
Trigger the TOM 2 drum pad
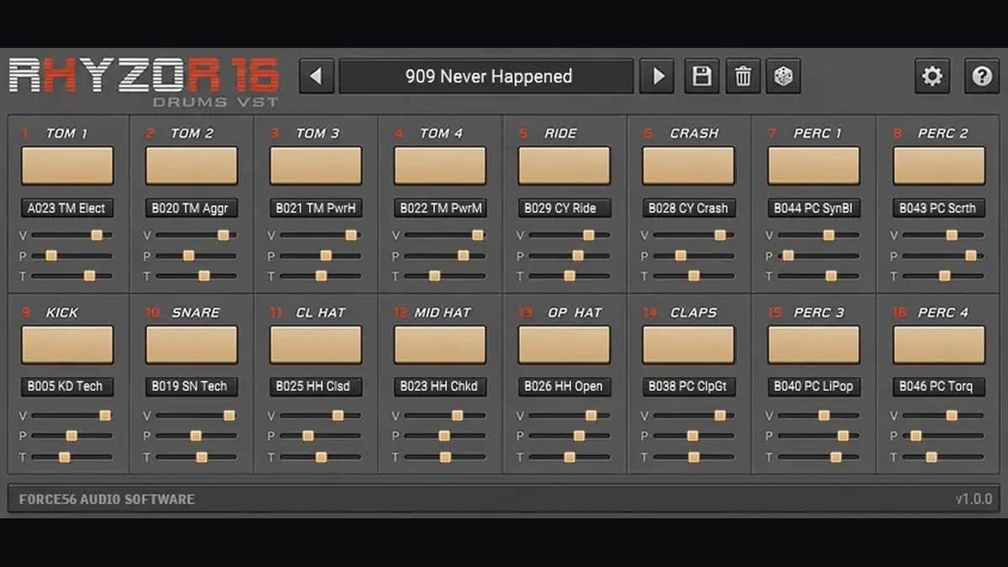tap(192, 165)
